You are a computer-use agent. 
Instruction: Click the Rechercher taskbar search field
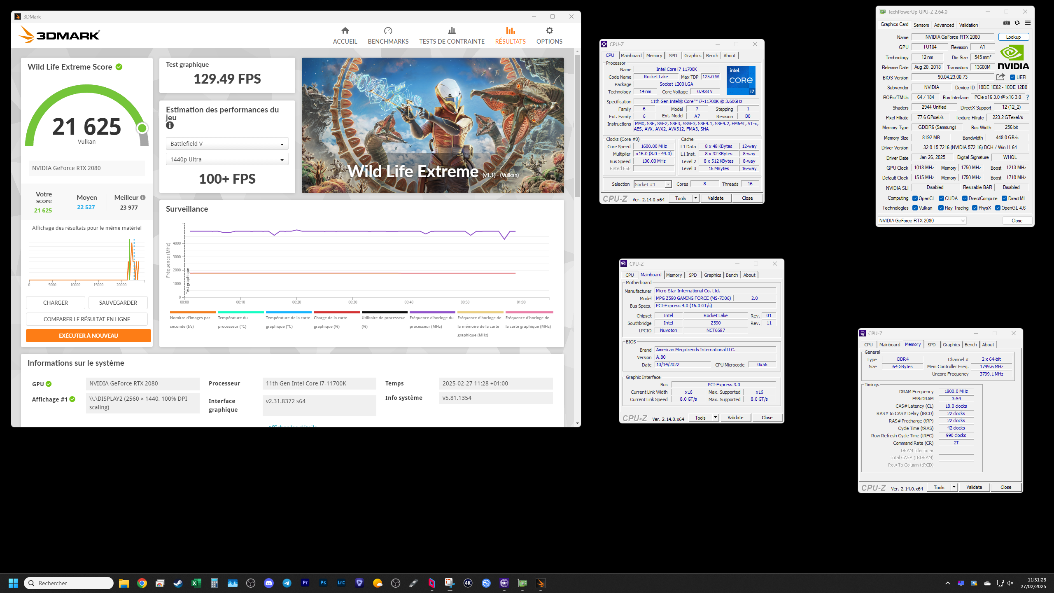click(69, 583)
